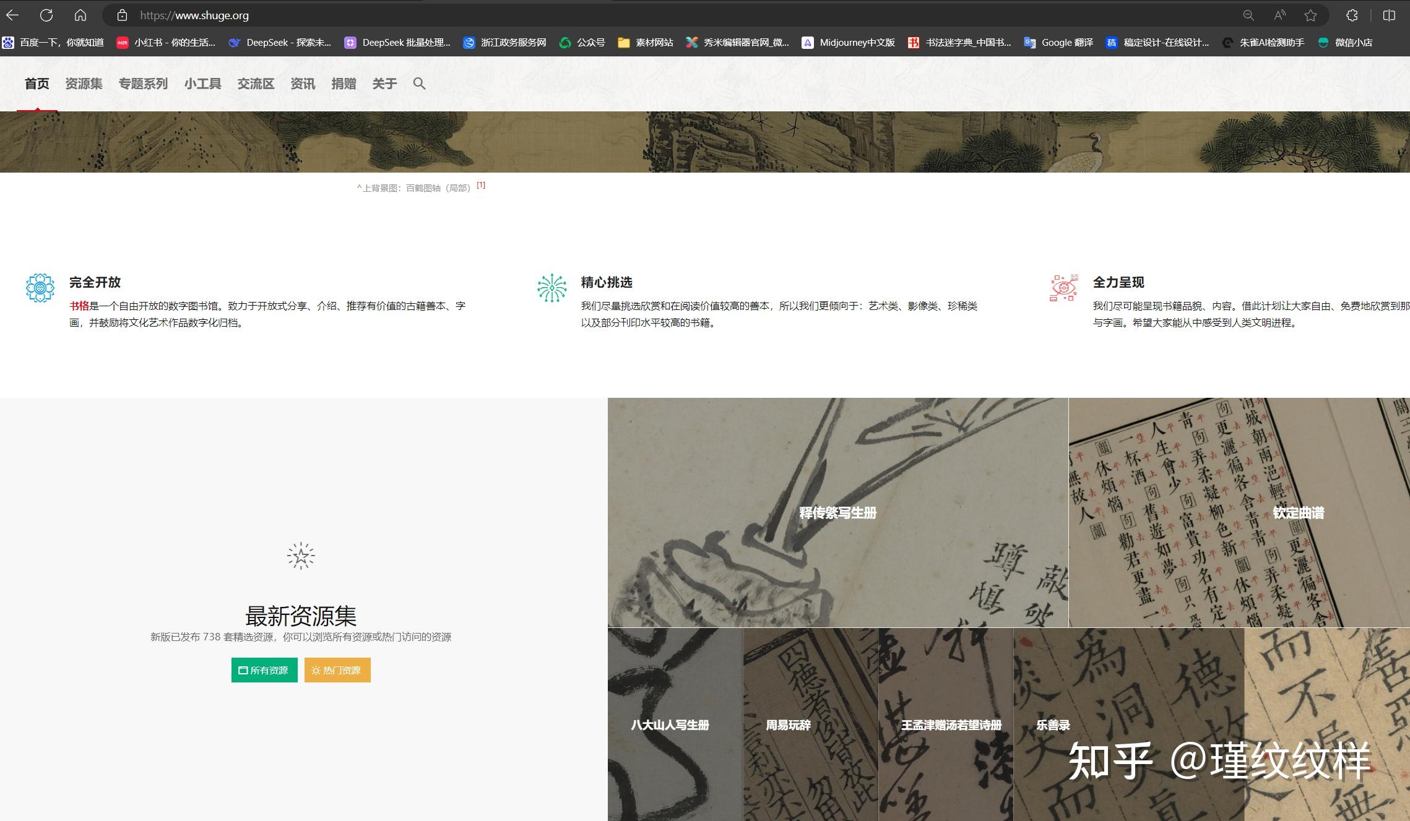Open the Midjourney中文版 bookmark

coord(849,42)
